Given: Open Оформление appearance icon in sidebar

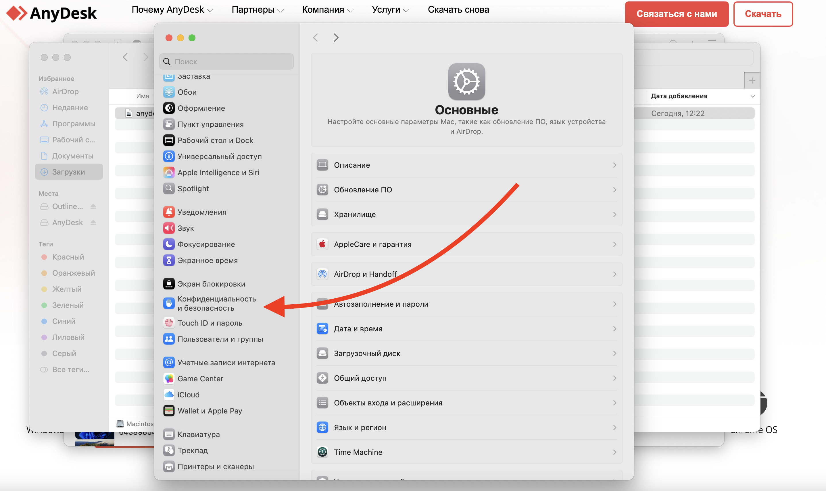Looking at the screenshot, I should point(169,108).
